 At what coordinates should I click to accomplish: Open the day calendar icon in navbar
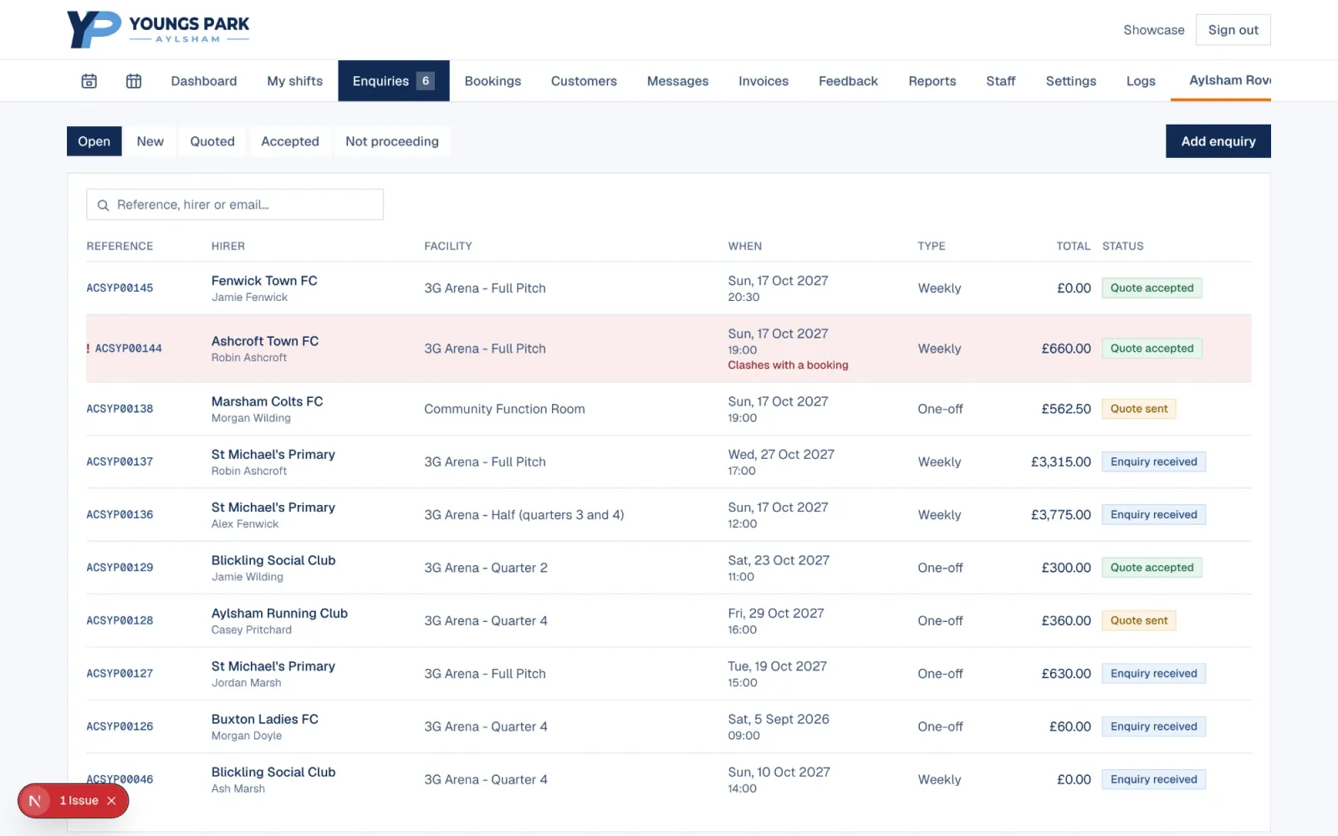tap(89, 81)
